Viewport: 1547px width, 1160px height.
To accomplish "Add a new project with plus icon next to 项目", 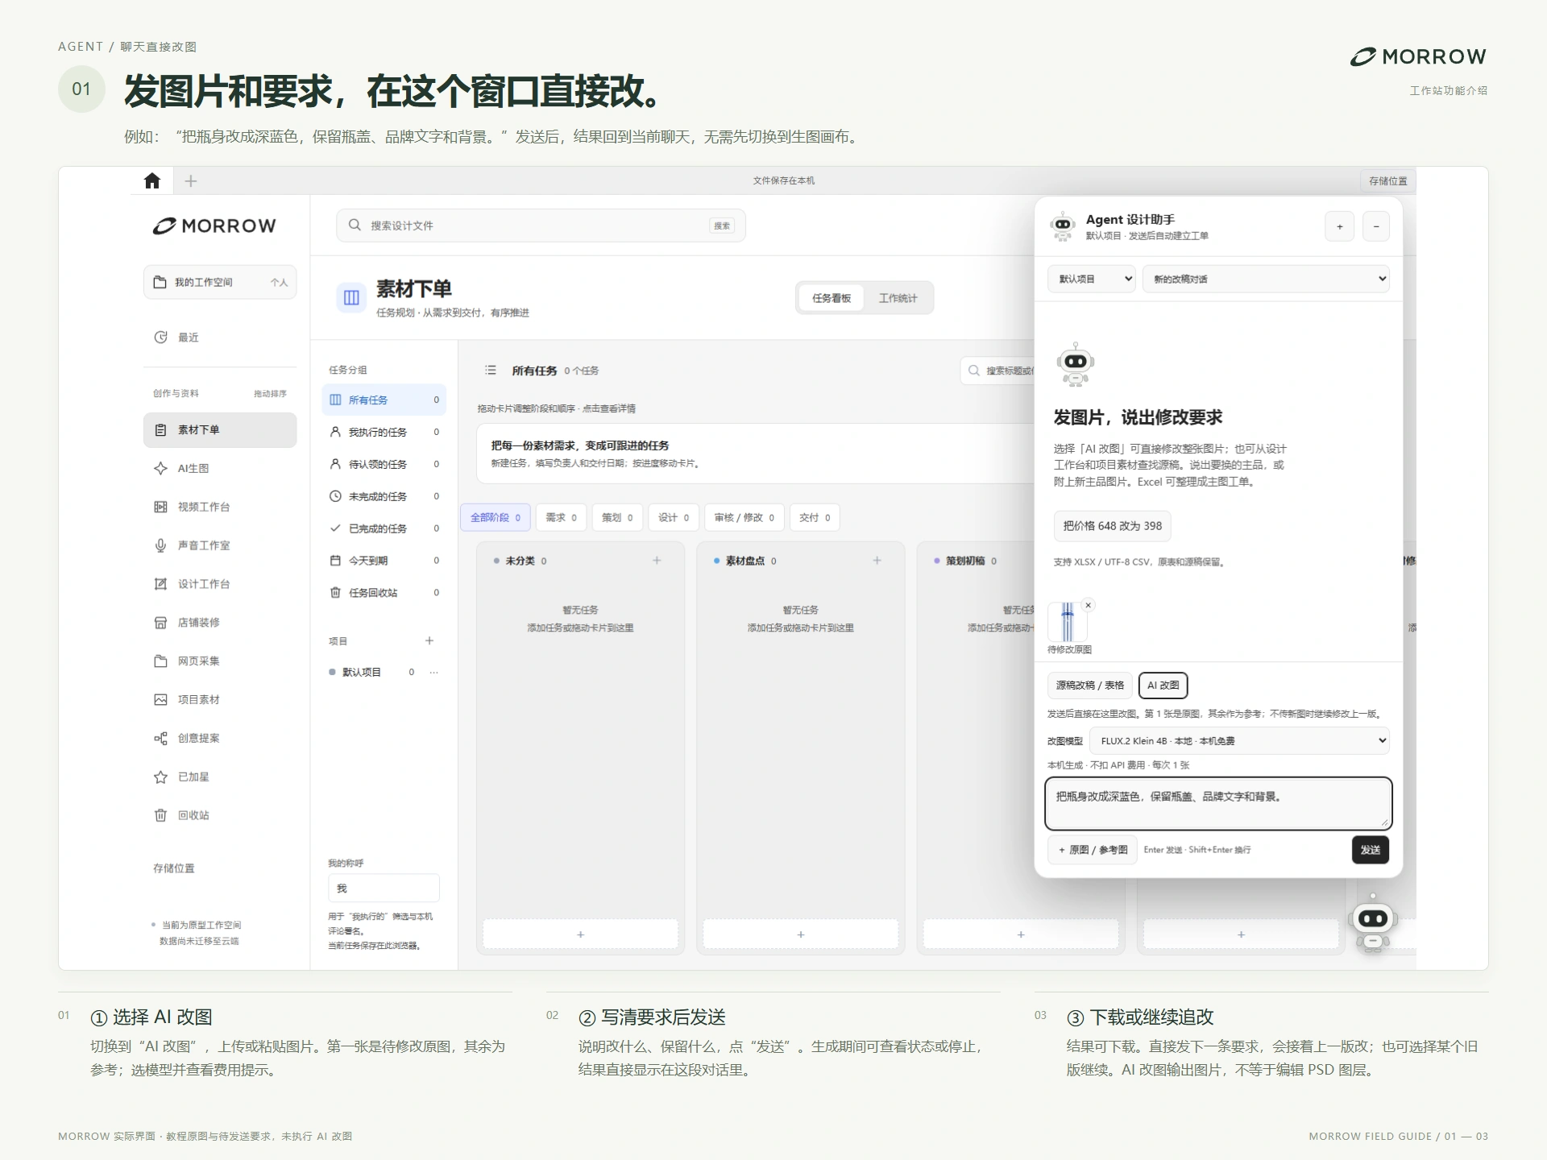I will tap(429, 641).
